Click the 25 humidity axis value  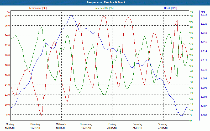point(192,93)
